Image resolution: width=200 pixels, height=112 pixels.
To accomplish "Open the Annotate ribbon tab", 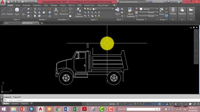I will (x=26, y=5).
